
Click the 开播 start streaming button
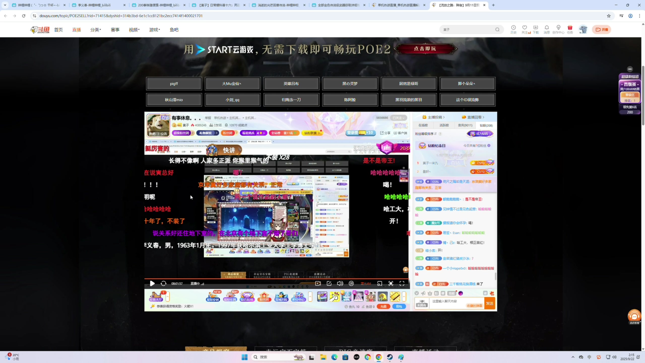pyautogui.click(x=601, y=29)
